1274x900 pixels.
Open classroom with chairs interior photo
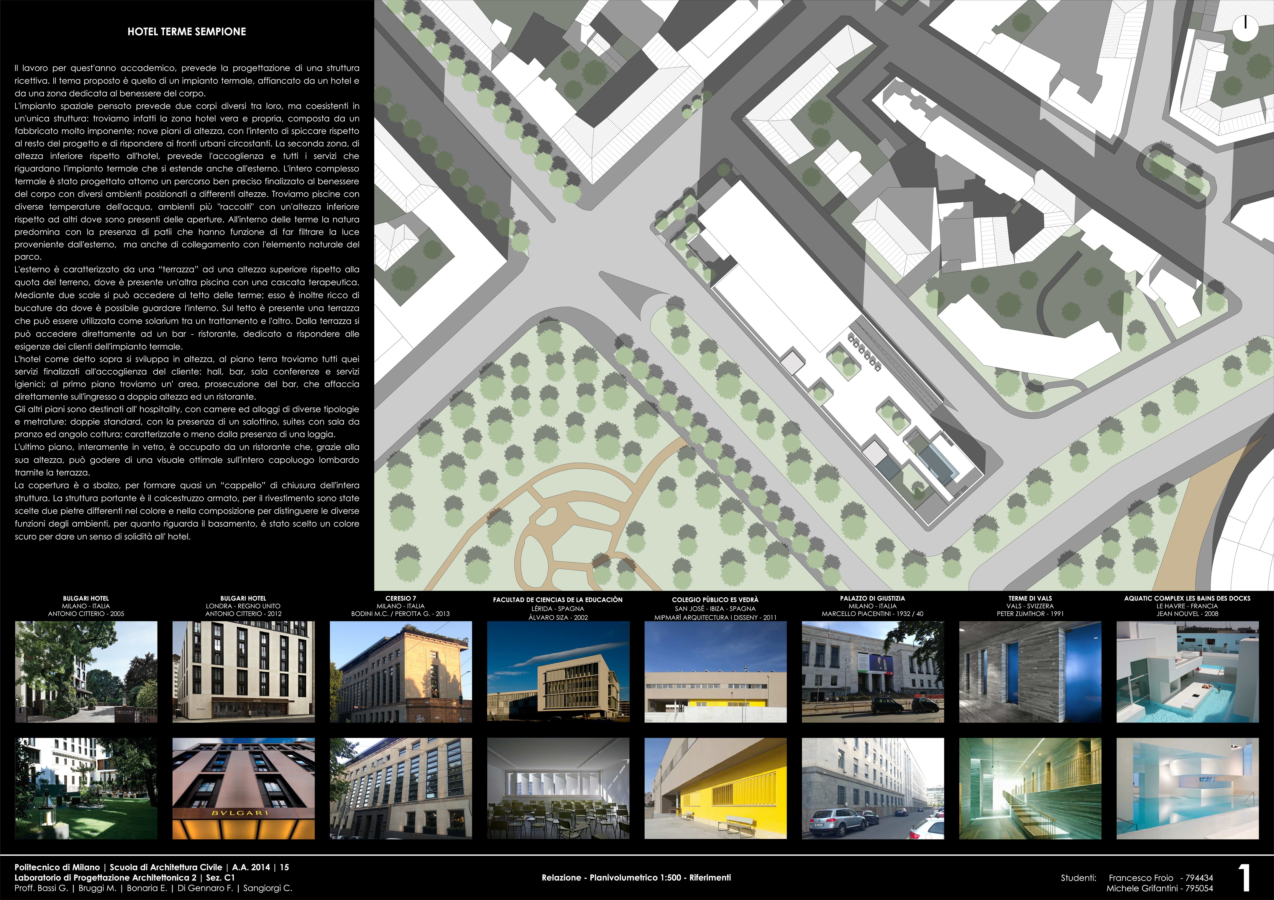pyautogui.click(x=558, y=788)
